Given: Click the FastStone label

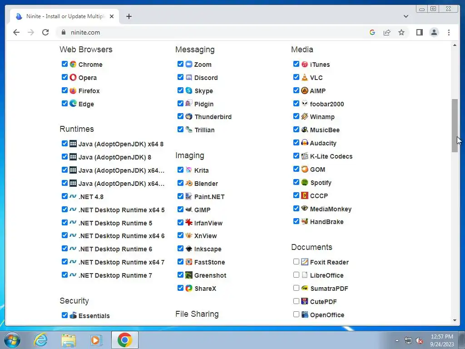Looking at the screenshot, I should [210, 262].
